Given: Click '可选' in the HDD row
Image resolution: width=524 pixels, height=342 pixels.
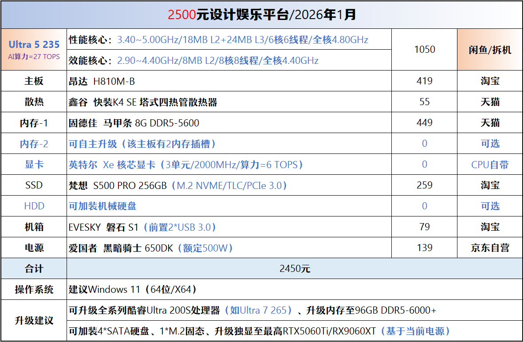Looking at the screenshot, I should pos(490,206).
